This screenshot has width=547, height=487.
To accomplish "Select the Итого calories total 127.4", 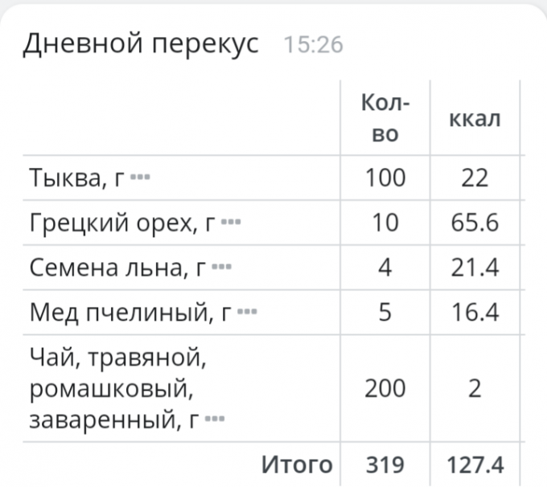I will tap(476, 464).
